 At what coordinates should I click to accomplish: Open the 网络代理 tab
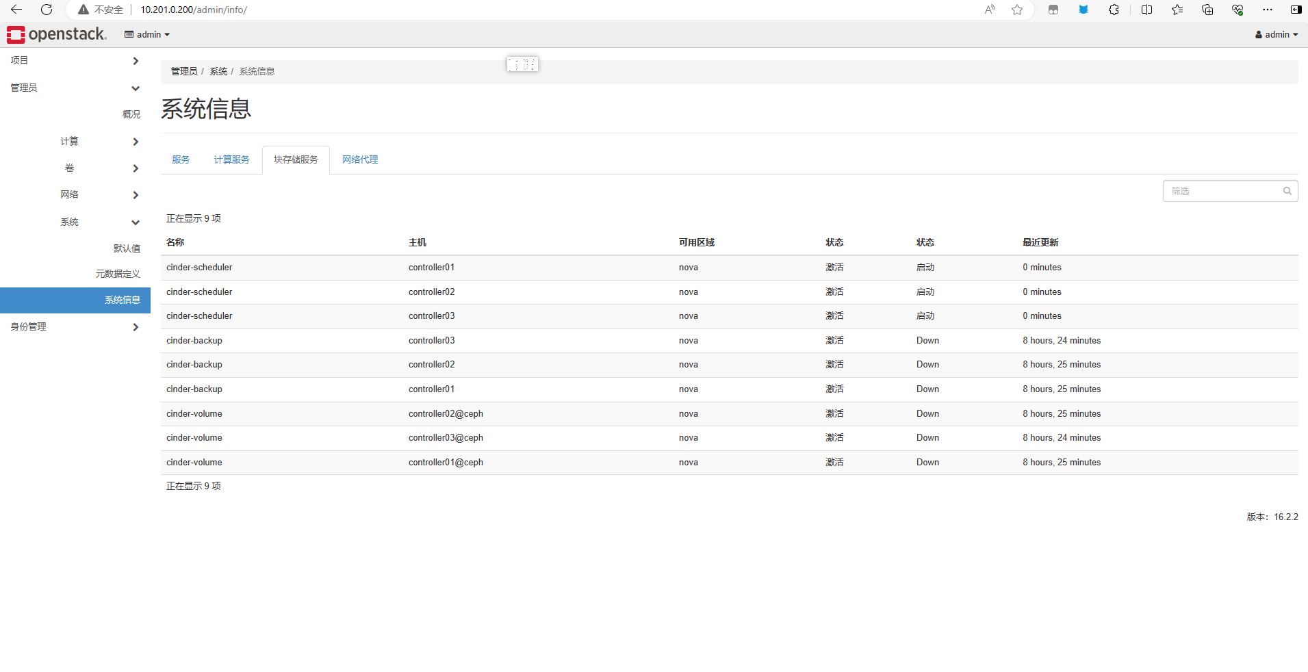pyautogui.click(x=359, y=159)
